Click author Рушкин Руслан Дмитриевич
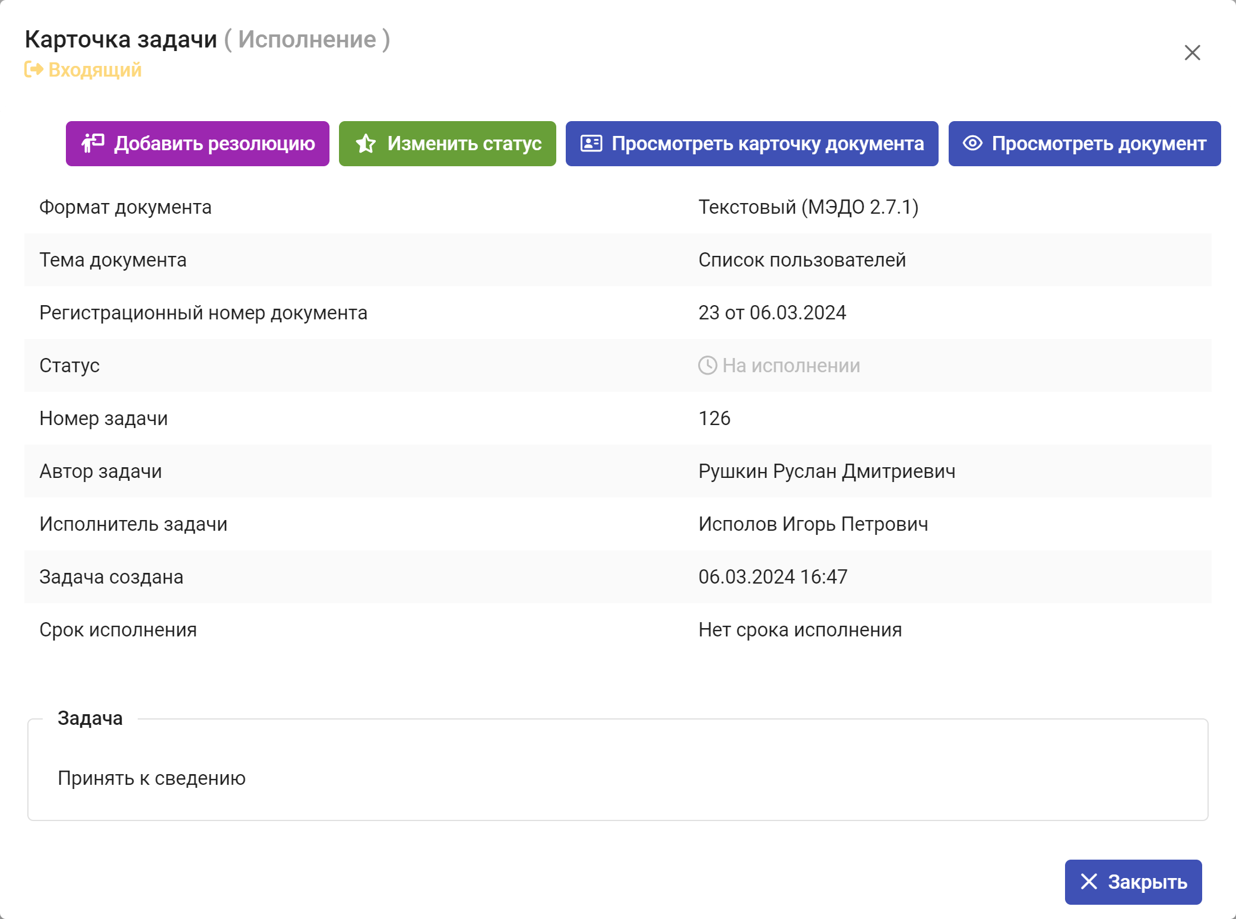 826,471
